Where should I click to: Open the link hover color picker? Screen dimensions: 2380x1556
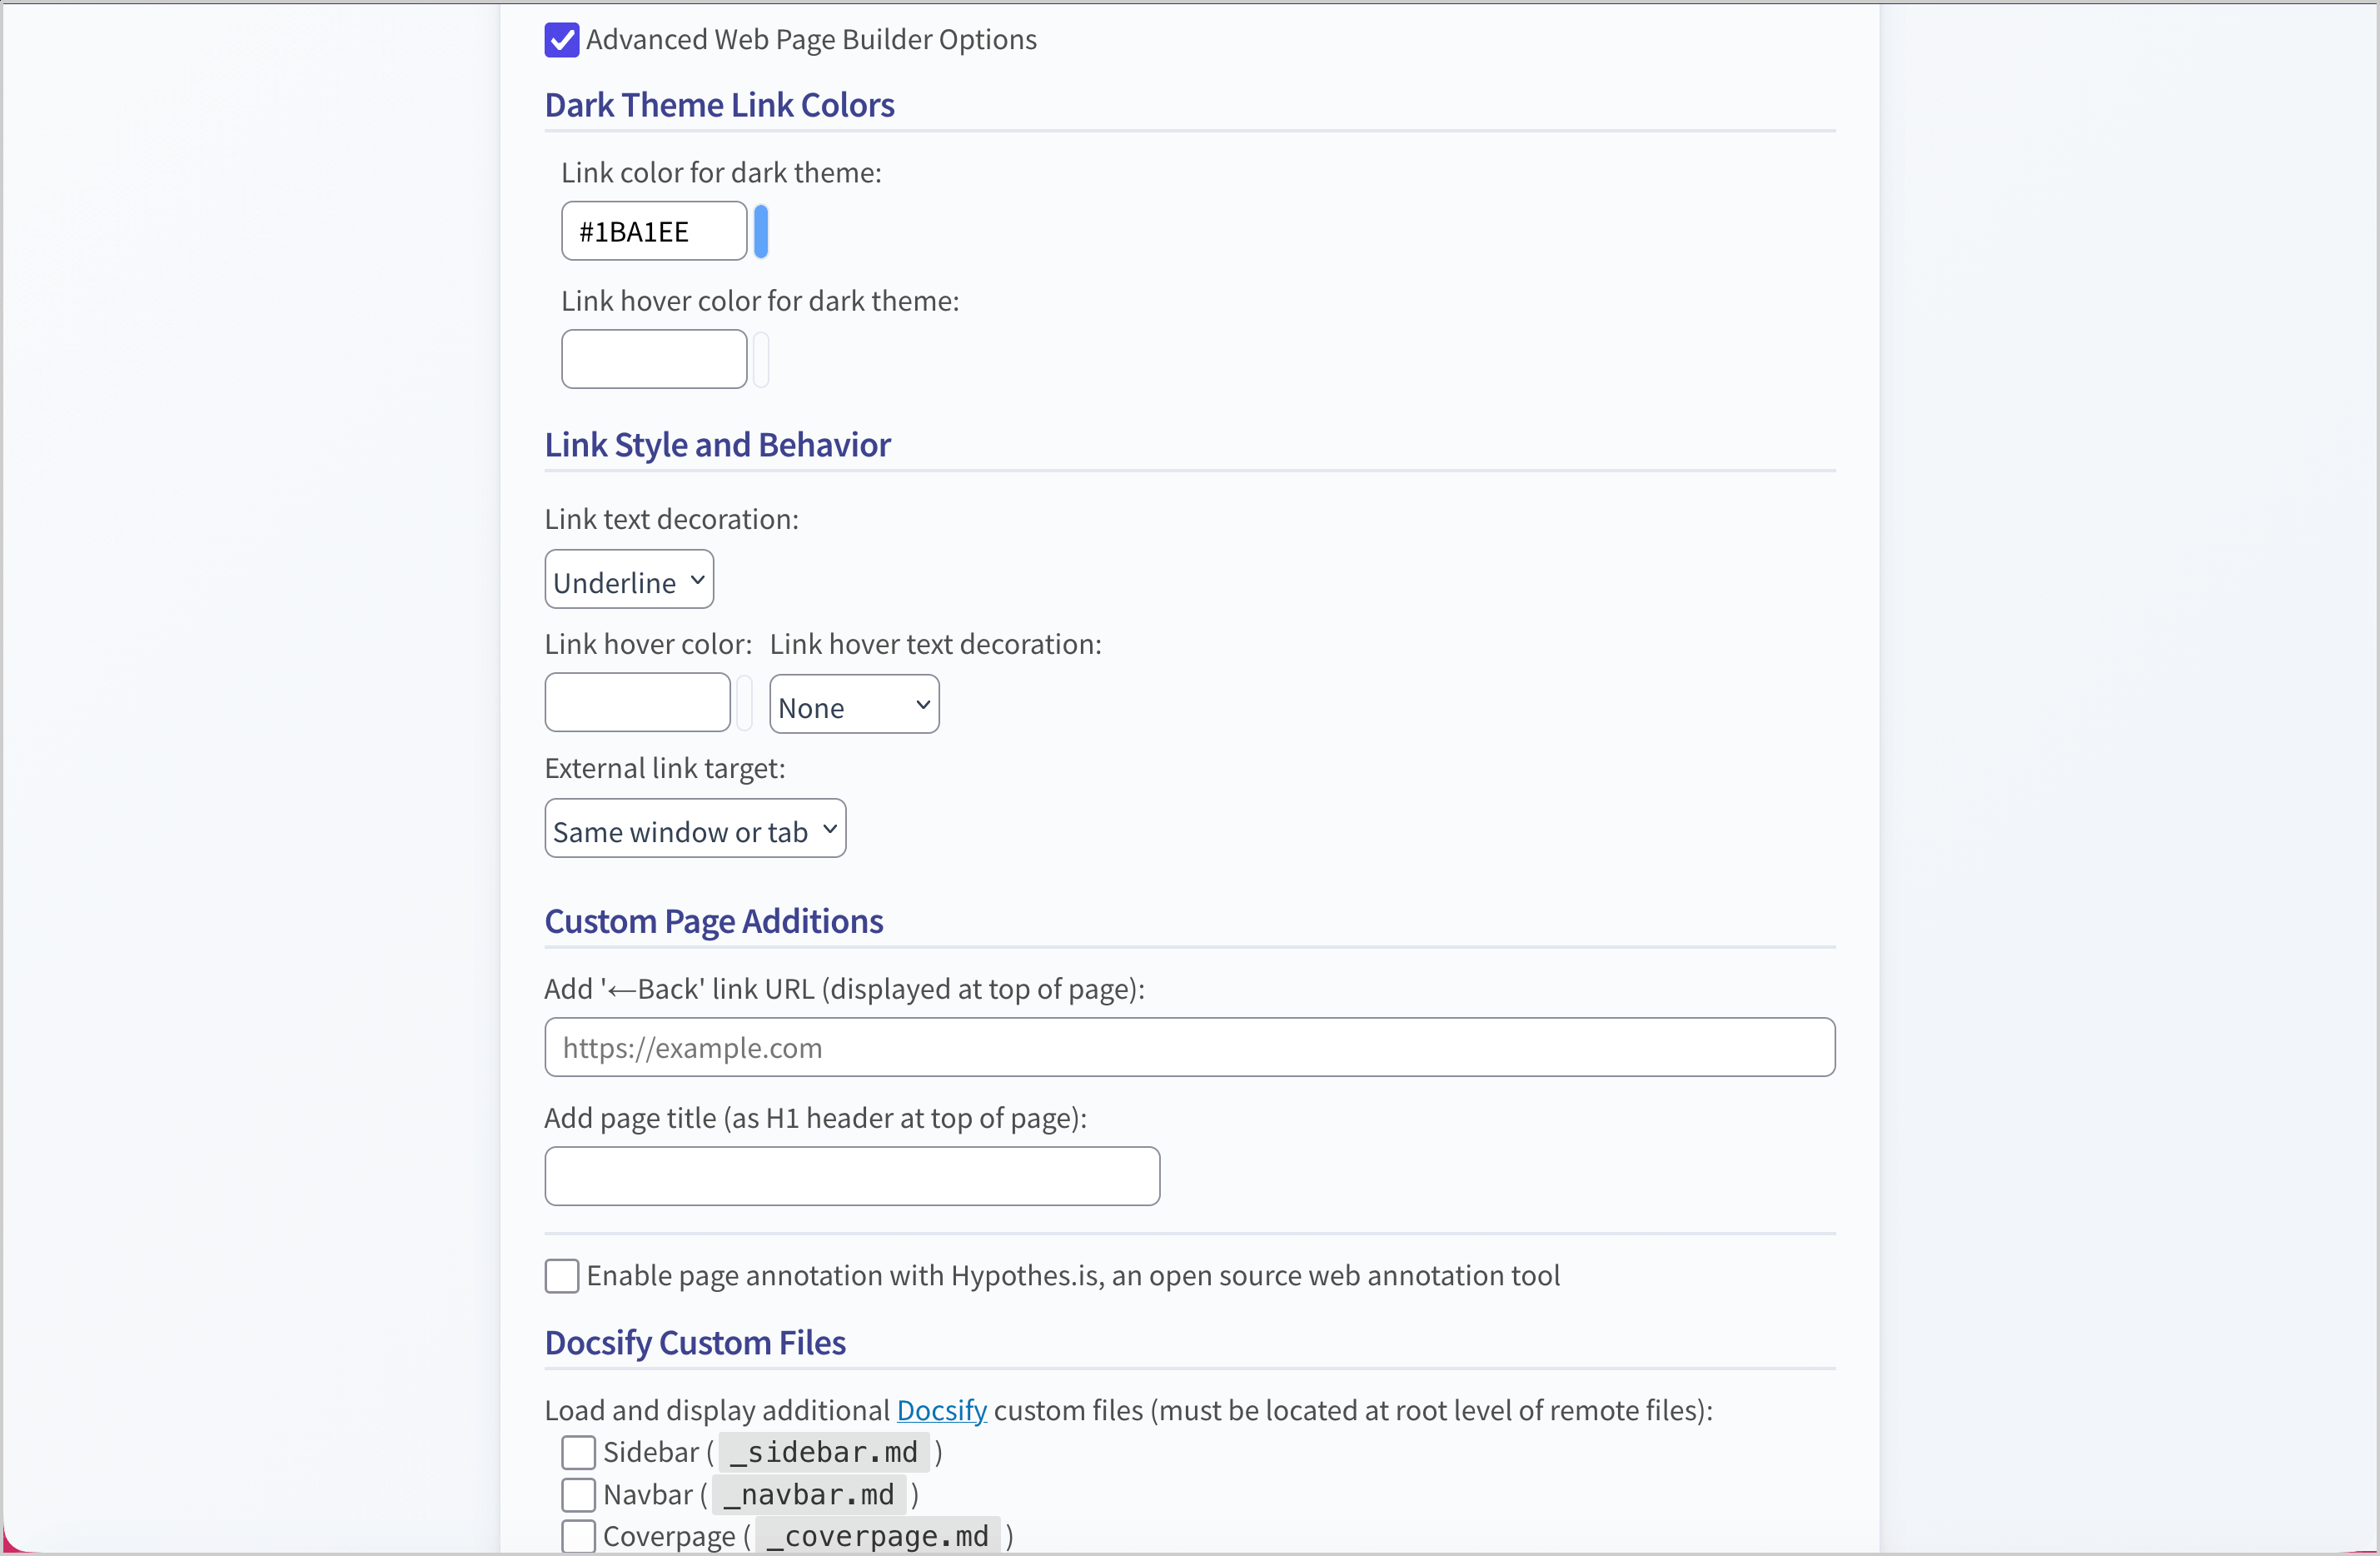click(x=745, y=703)
